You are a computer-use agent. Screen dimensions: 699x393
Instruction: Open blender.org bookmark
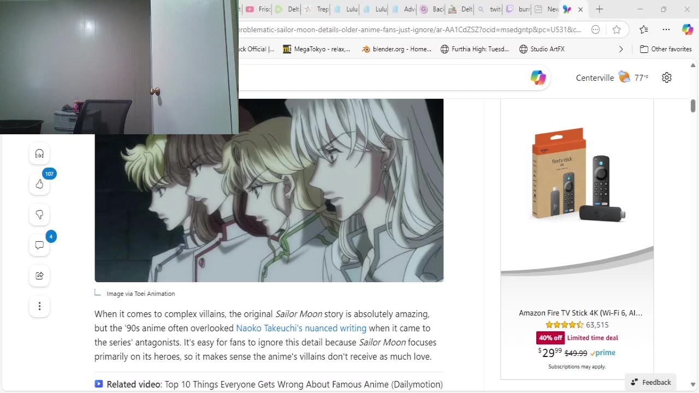pyautogui.click(x=397, y=49)
